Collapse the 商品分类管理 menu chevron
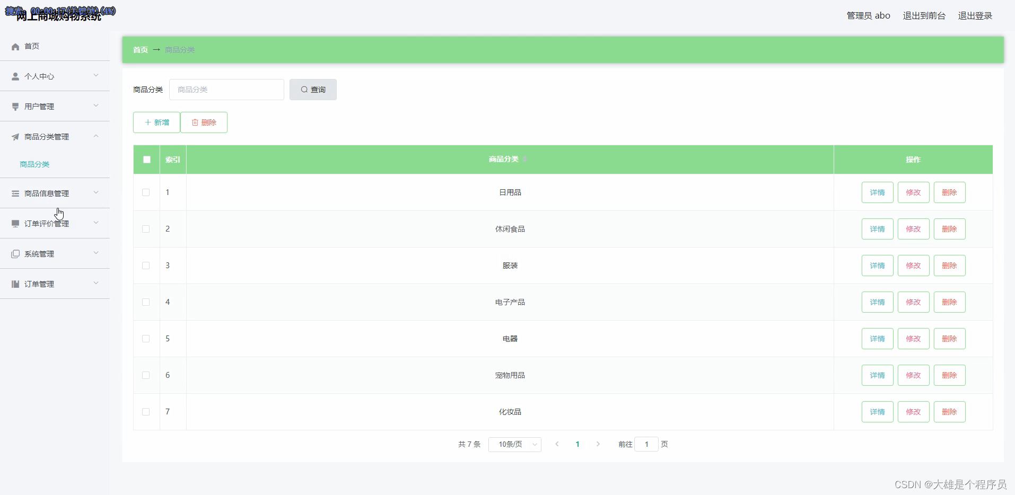Image resolution: width=1015 pixels, height=495 pixels. pyautogui.click(x=96, y=136)
